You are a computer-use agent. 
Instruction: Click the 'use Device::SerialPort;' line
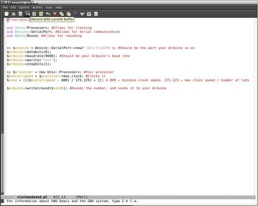30,32
